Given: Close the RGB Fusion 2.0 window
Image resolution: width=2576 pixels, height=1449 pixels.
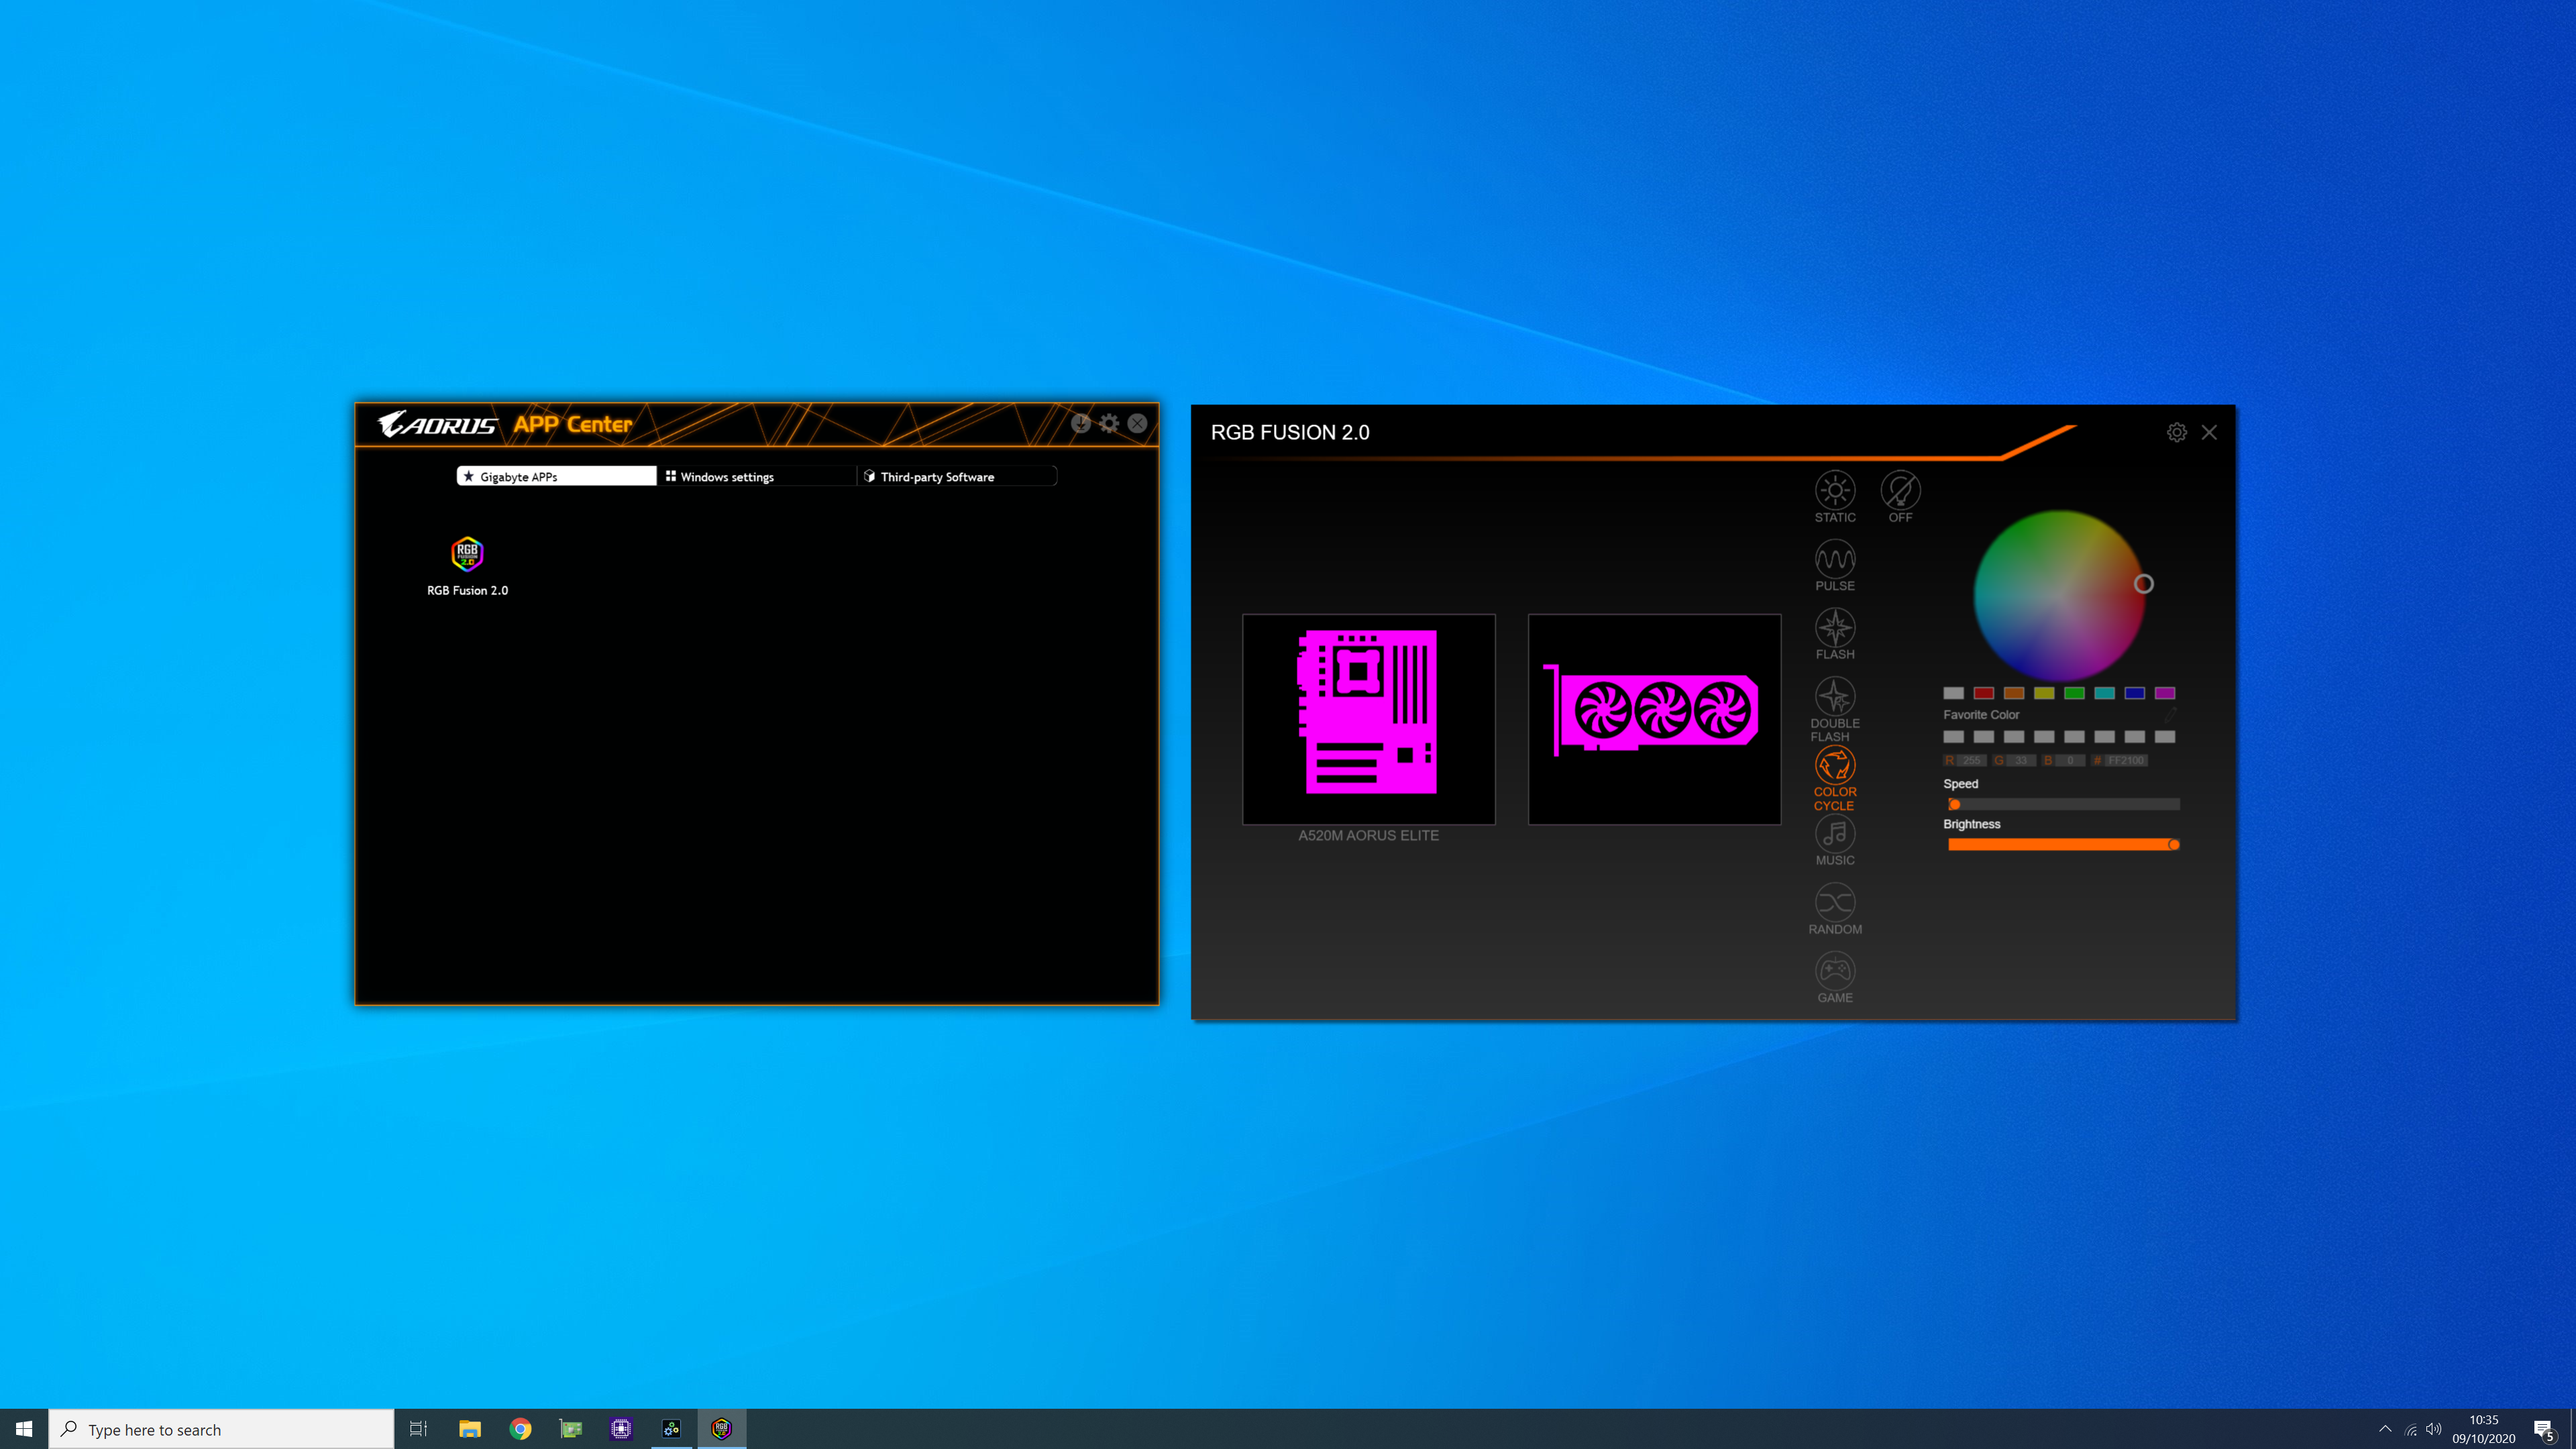Looking at the screenshot, I should click(2209, 432).
